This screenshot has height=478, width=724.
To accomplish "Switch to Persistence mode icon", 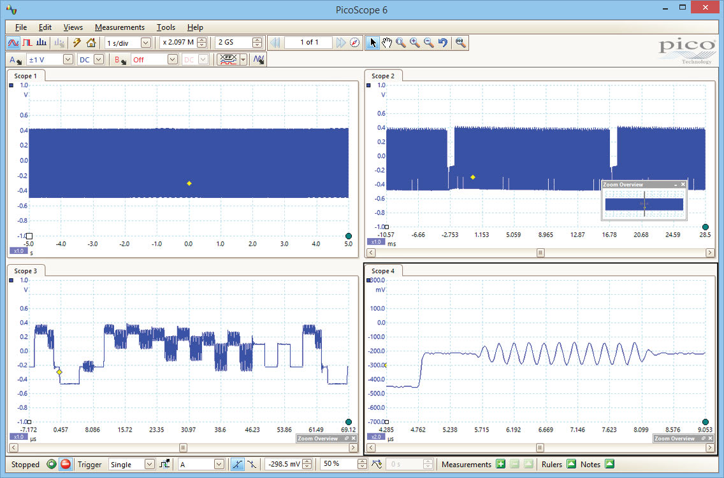I will tap(27, 43).
